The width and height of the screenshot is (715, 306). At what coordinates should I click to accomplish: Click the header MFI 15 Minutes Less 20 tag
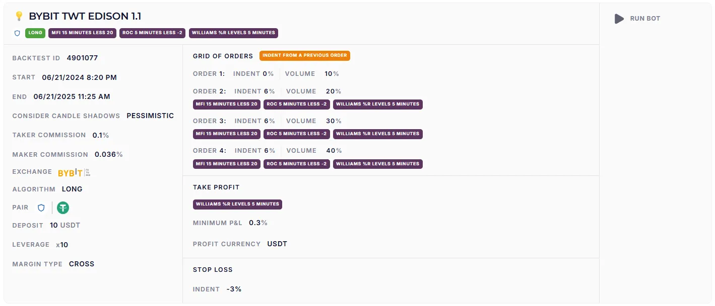point(82,33)
